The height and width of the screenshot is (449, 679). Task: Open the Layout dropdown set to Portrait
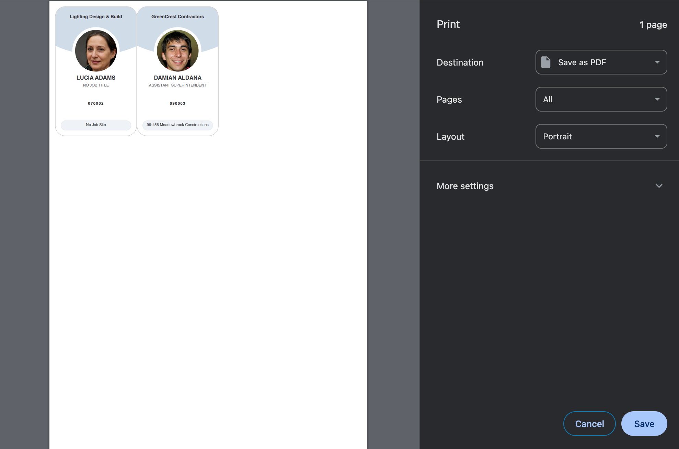tap(601, 136)
